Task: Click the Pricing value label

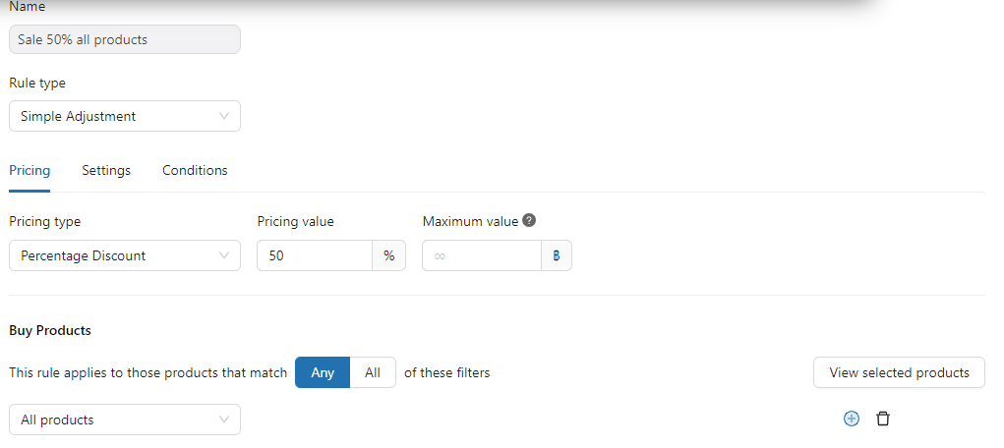Action: (x=295, y=221)
